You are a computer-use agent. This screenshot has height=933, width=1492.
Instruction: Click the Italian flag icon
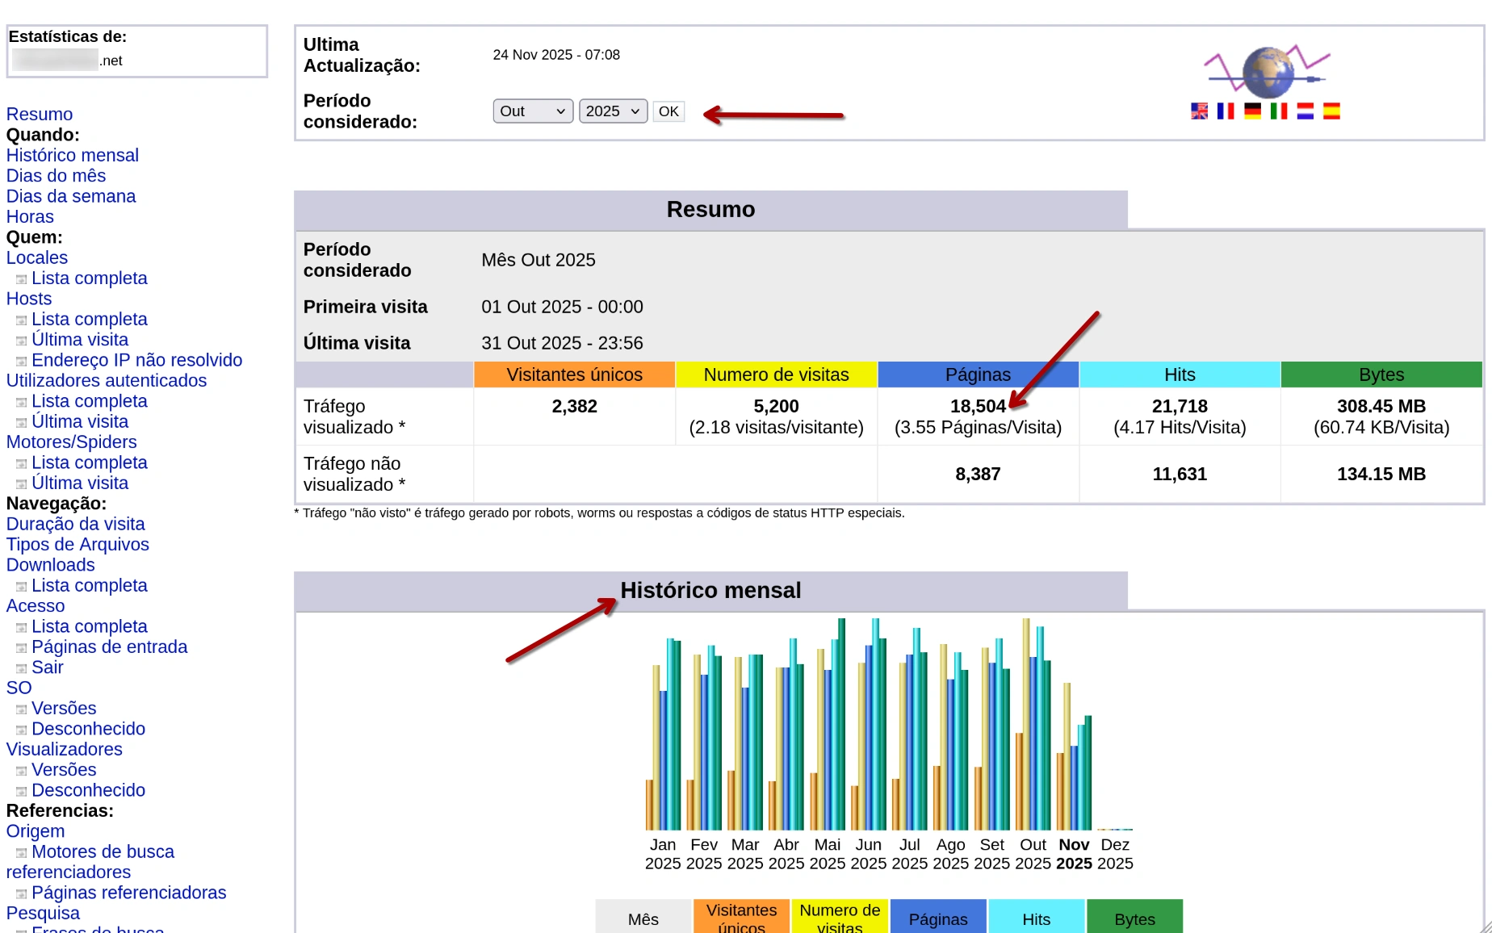coord(1277,111)
